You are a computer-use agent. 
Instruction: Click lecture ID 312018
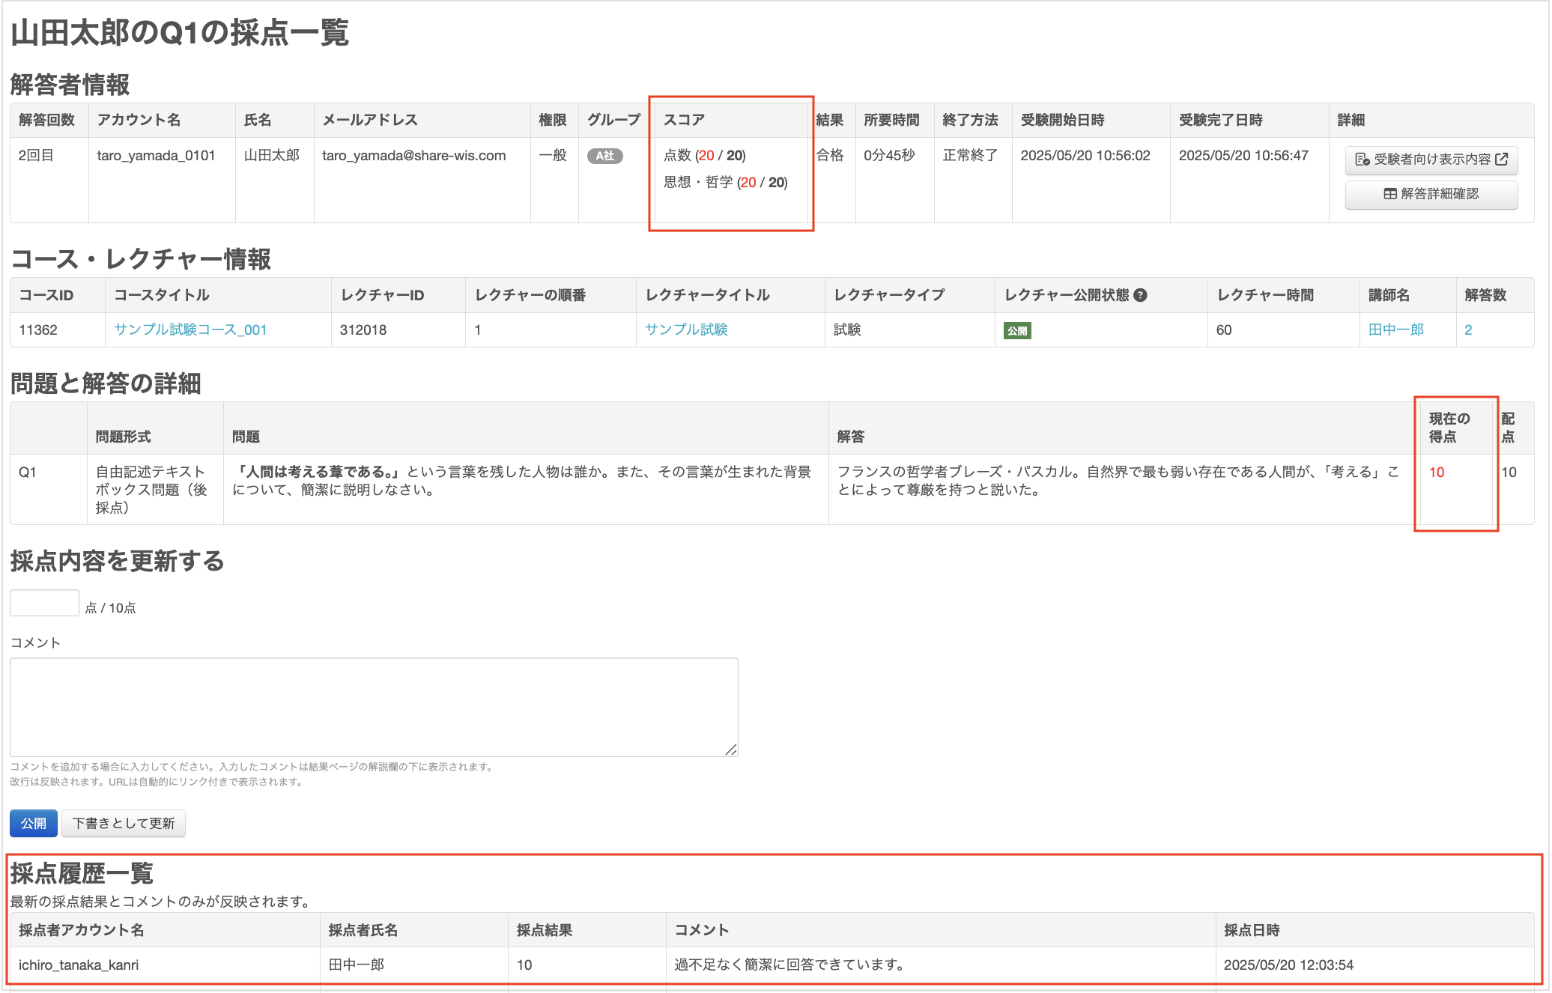363,330
